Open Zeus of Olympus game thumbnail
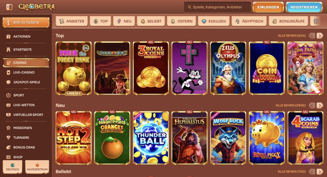The width and height of the screenshot is (327, 177). (228, 68)
